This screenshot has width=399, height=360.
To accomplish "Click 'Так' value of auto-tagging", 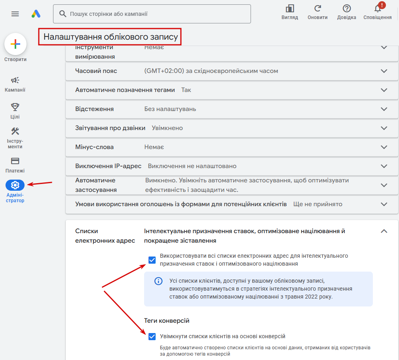I will pyautogui.click(x=186, y=90).
